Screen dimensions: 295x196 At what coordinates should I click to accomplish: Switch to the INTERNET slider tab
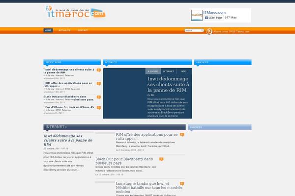click(169, 72)
